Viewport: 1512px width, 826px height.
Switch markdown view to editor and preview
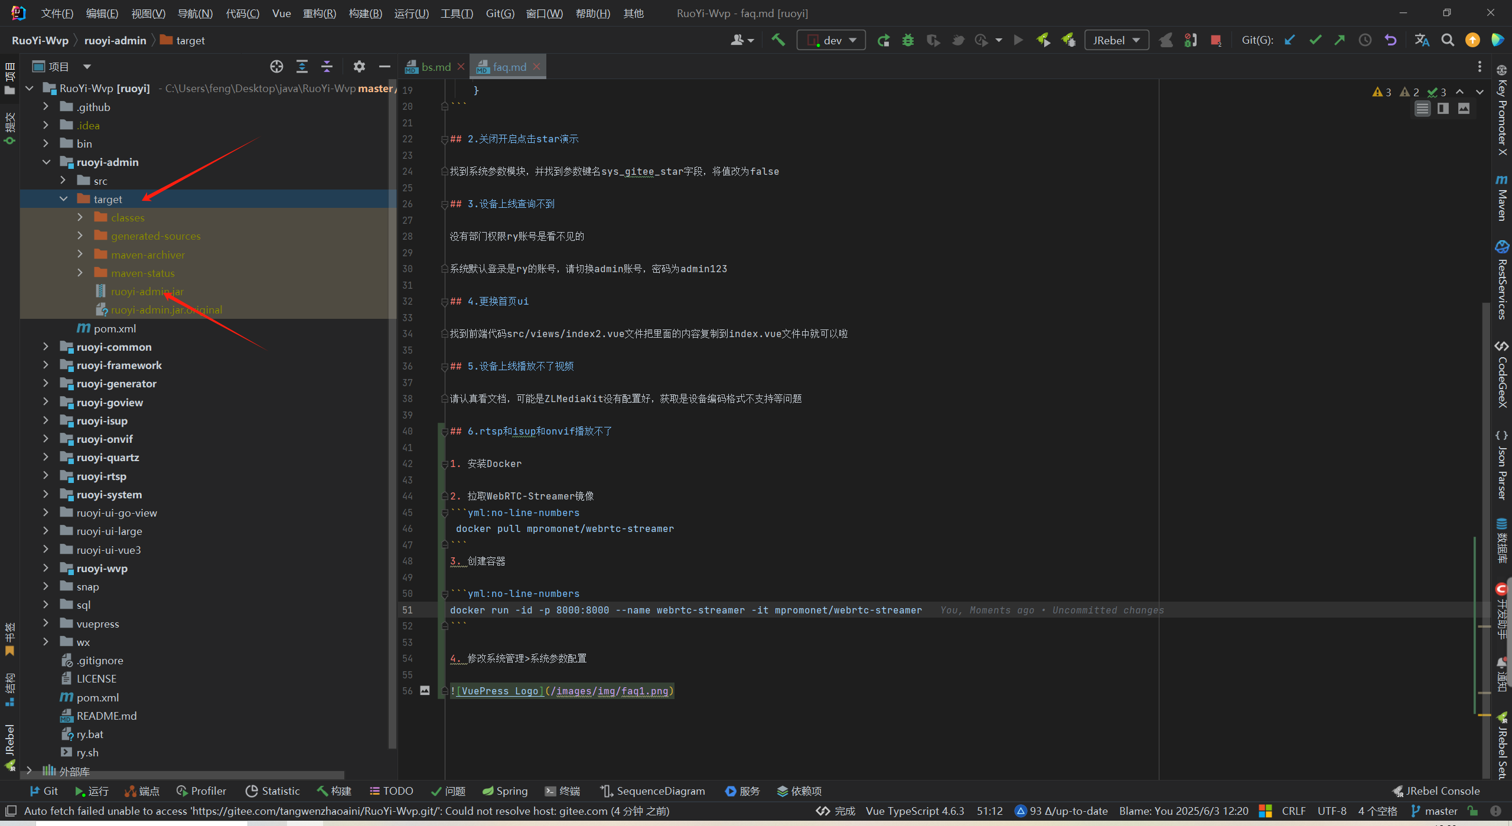1443,109
